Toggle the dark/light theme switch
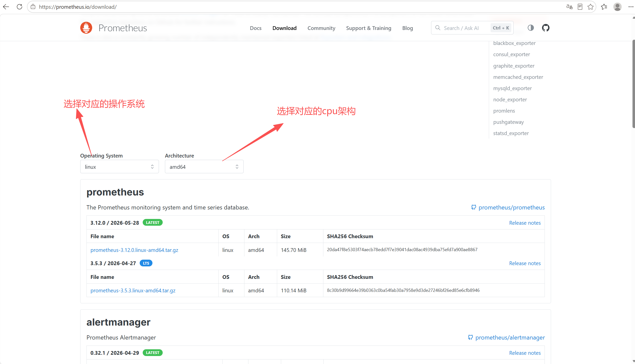The image size is (635, 364). [531, 28]
